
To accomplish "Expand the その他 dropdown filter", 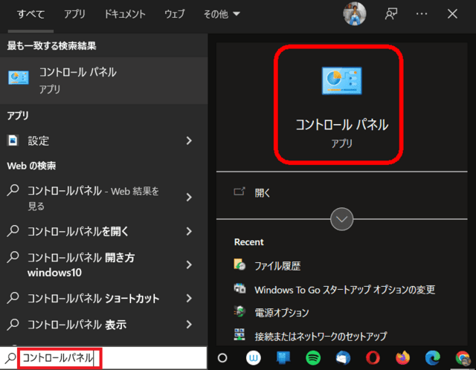I will 221,14.
